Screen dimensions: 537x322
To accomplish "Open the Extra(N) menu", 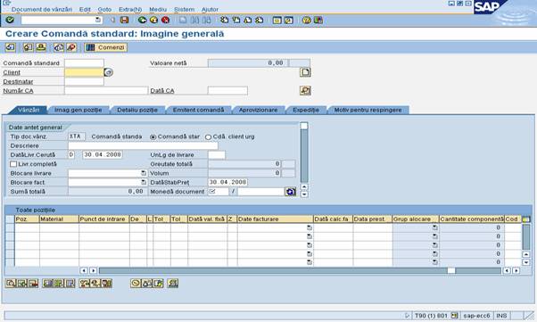I will pos(130,9).
